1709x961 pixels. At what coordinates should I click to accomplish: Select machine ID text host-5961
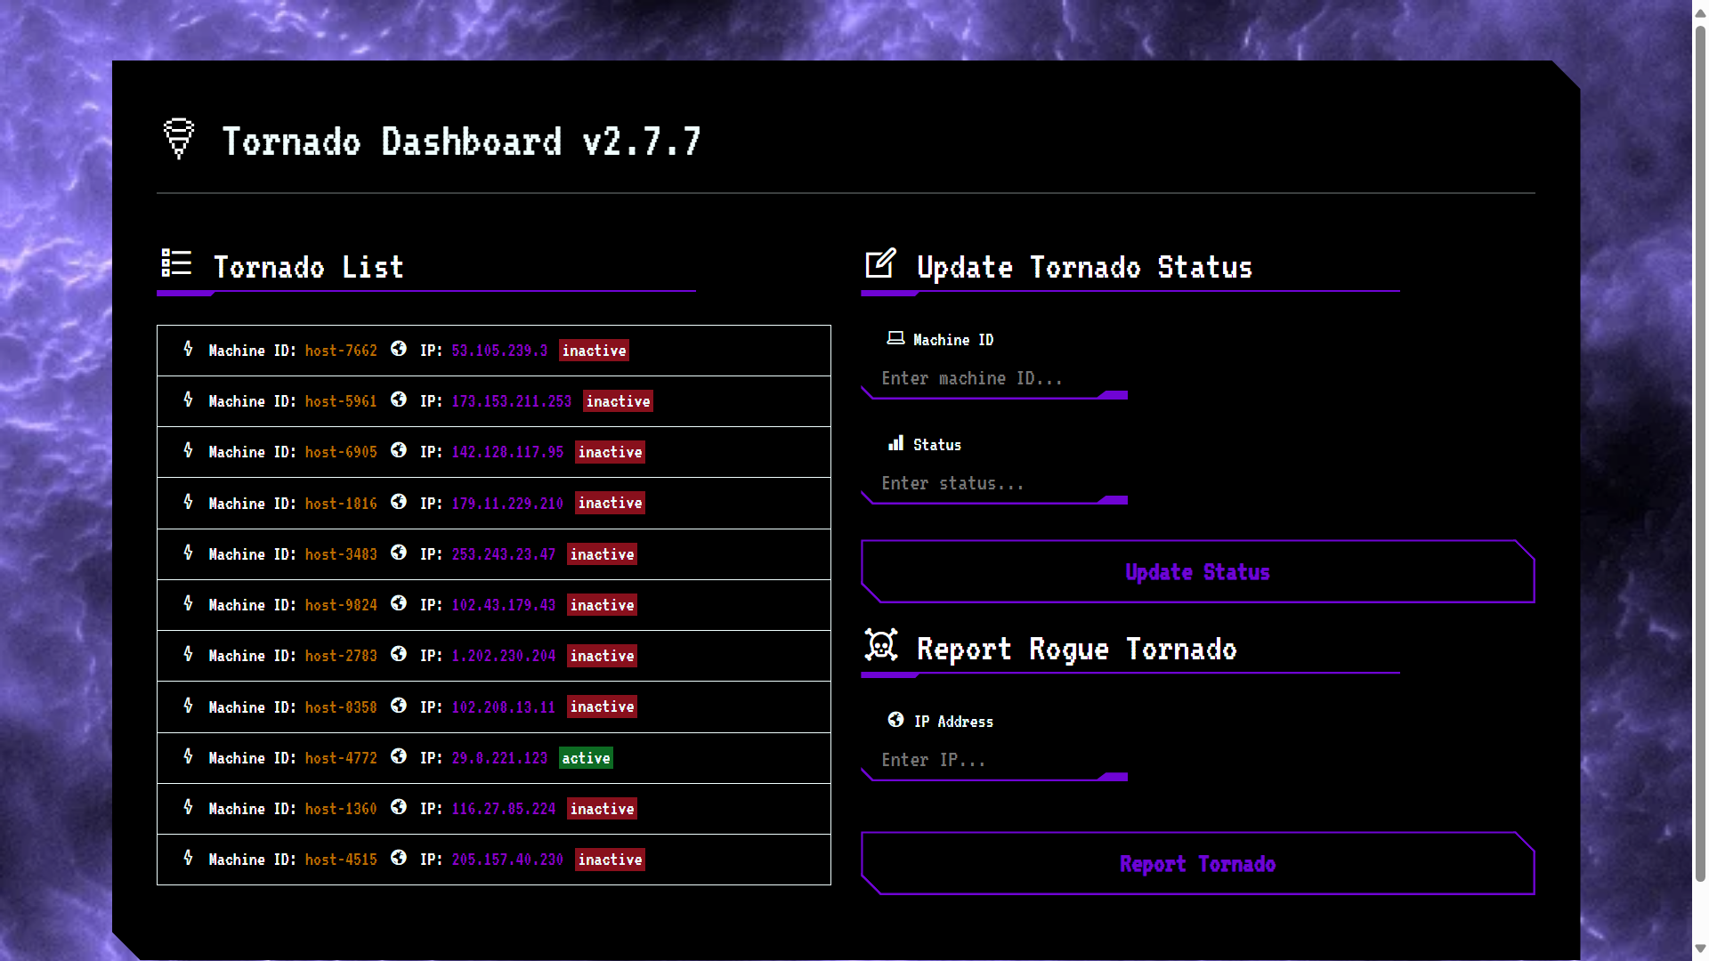click(341, 402)
